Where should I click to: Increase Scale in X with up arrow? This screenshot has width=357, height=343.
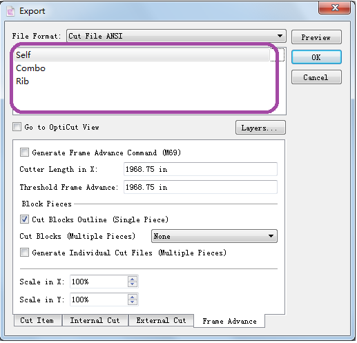point(133,280)
